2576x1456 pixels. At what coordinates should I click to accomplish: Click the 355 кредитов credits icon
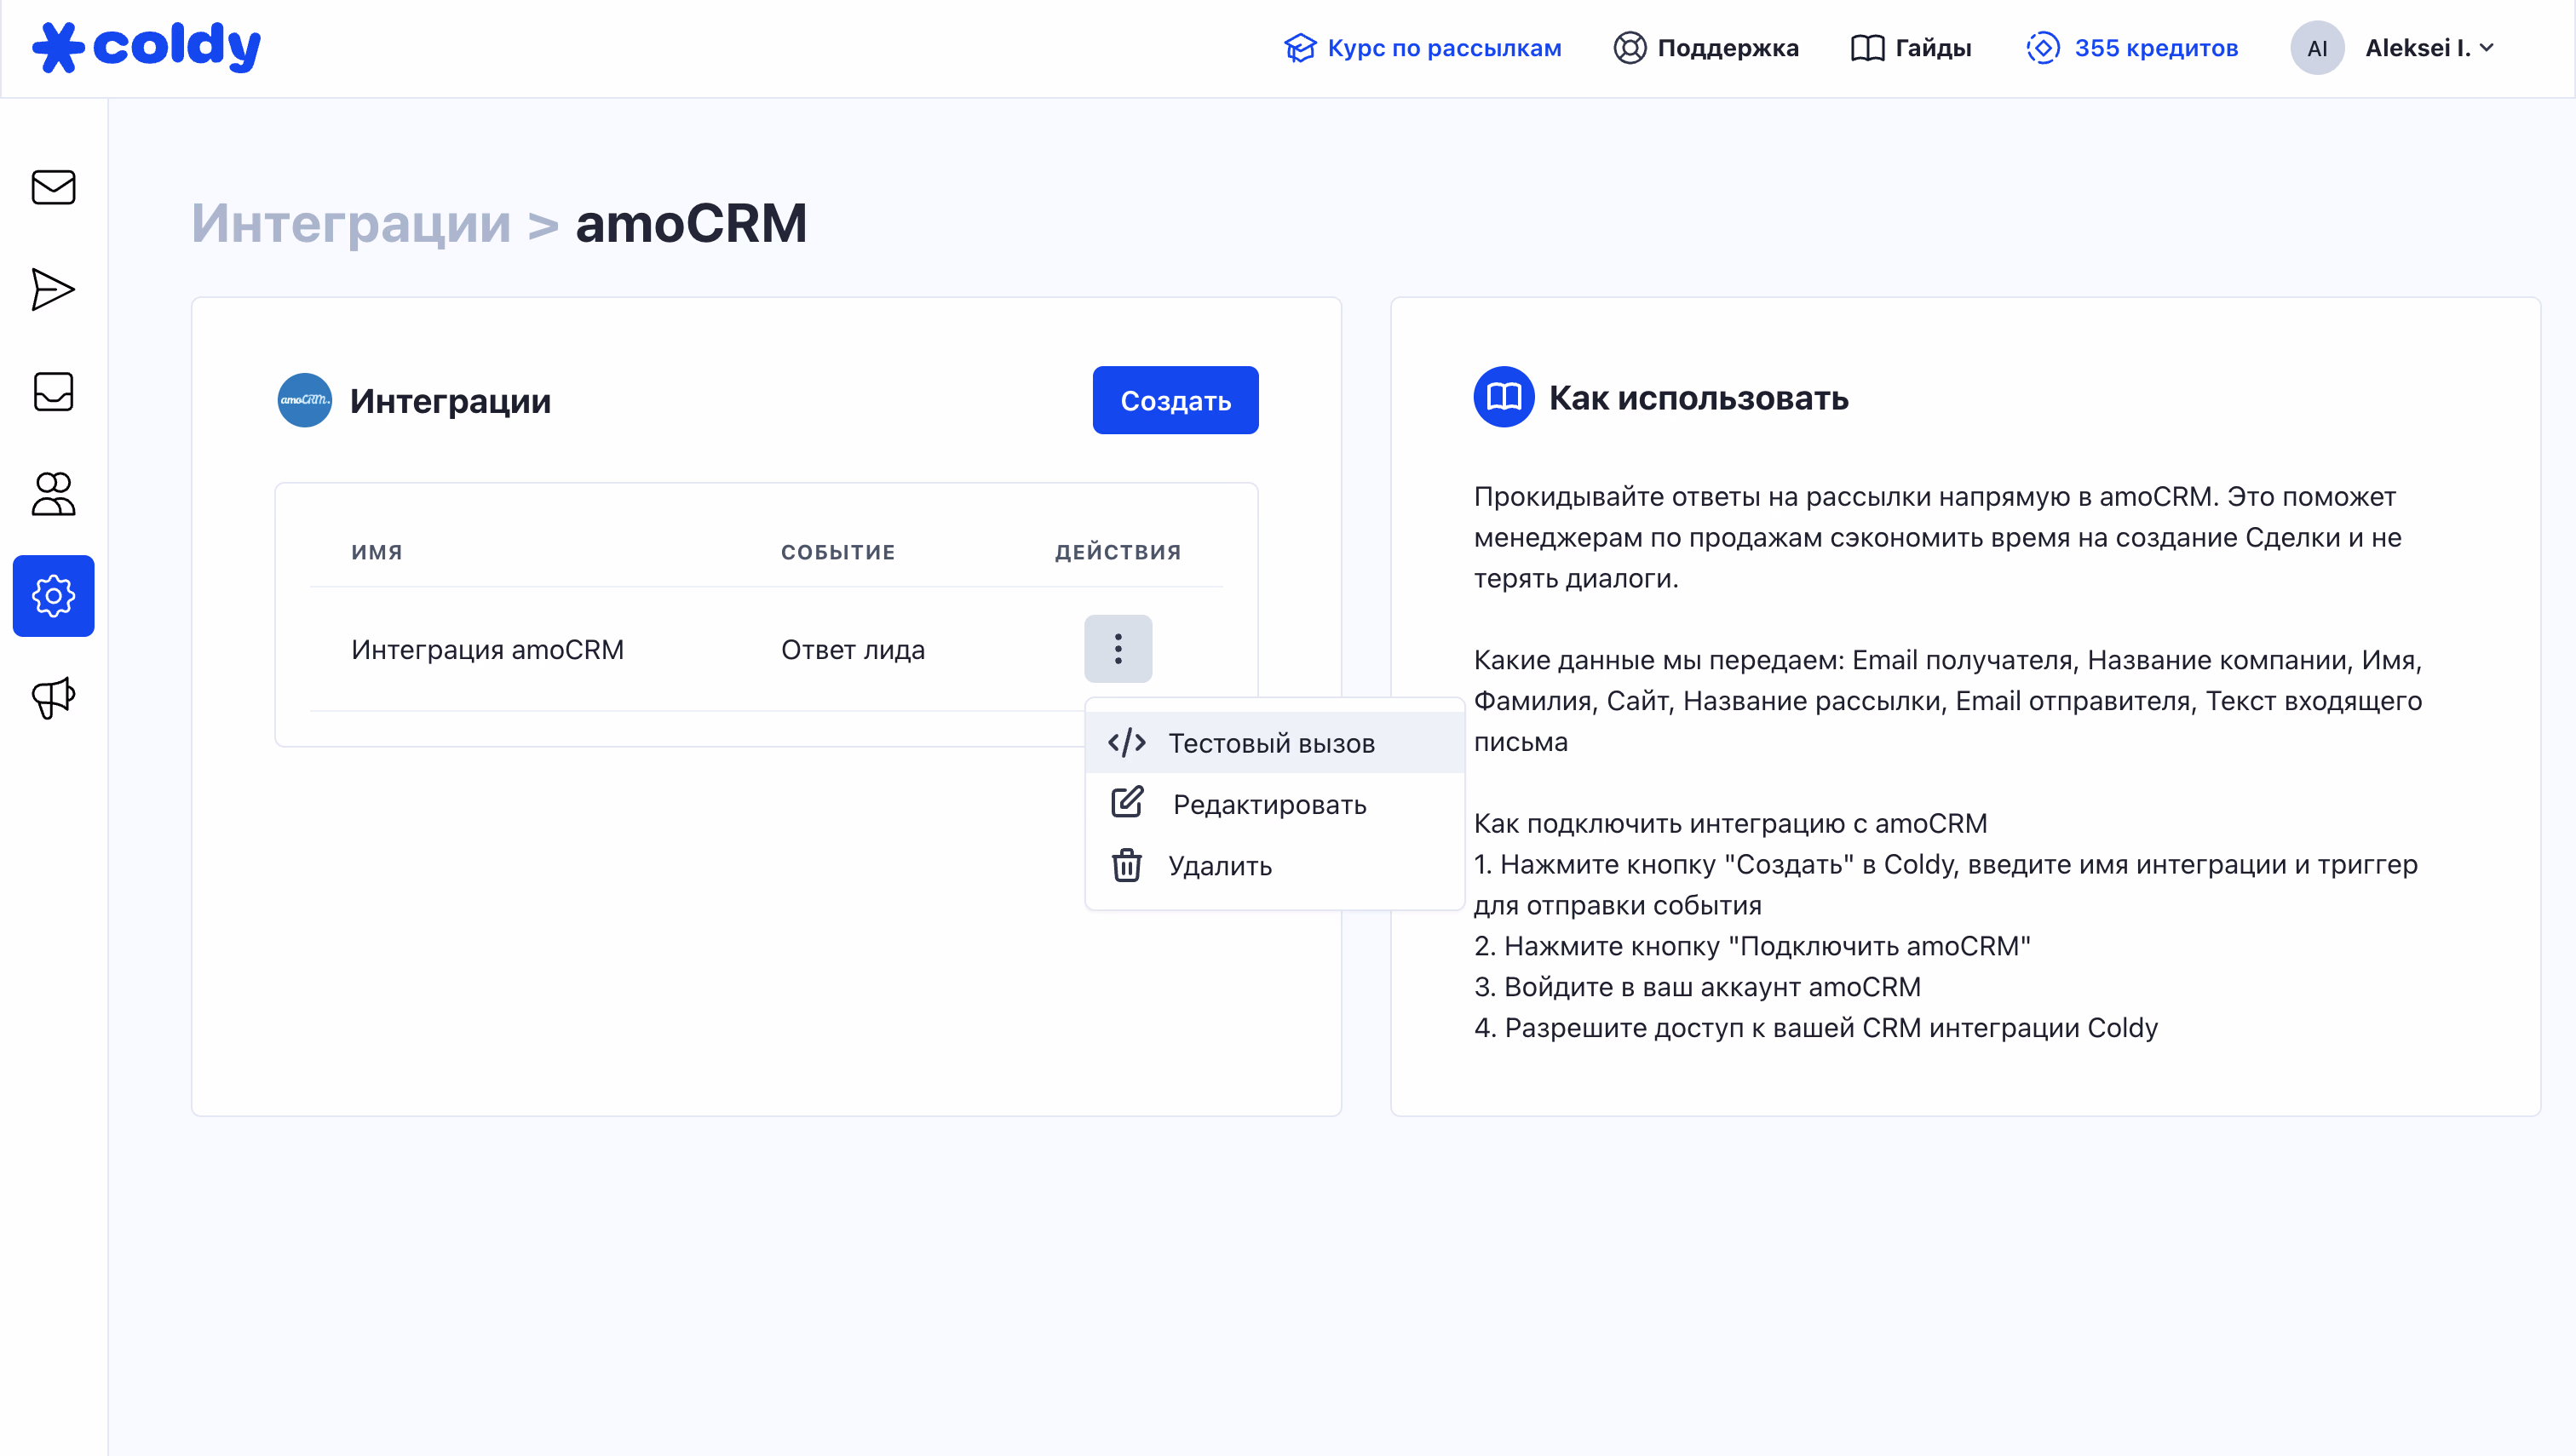coord(2044,47)
